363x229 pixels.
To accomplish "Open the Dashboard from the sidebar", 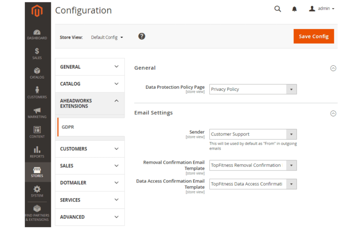I will click(37, 34).
